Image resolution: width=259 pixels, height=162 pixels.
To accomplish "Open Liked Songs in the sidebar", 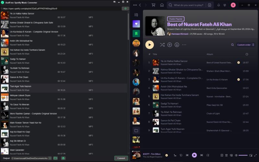I will click(136, 24).
